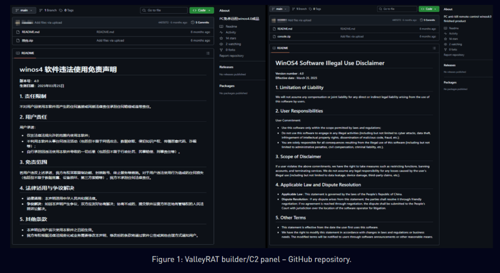Click heading '1. Limitation of Liability'
The width and height of the screenshot is (500, 273).
coord(299,87)
